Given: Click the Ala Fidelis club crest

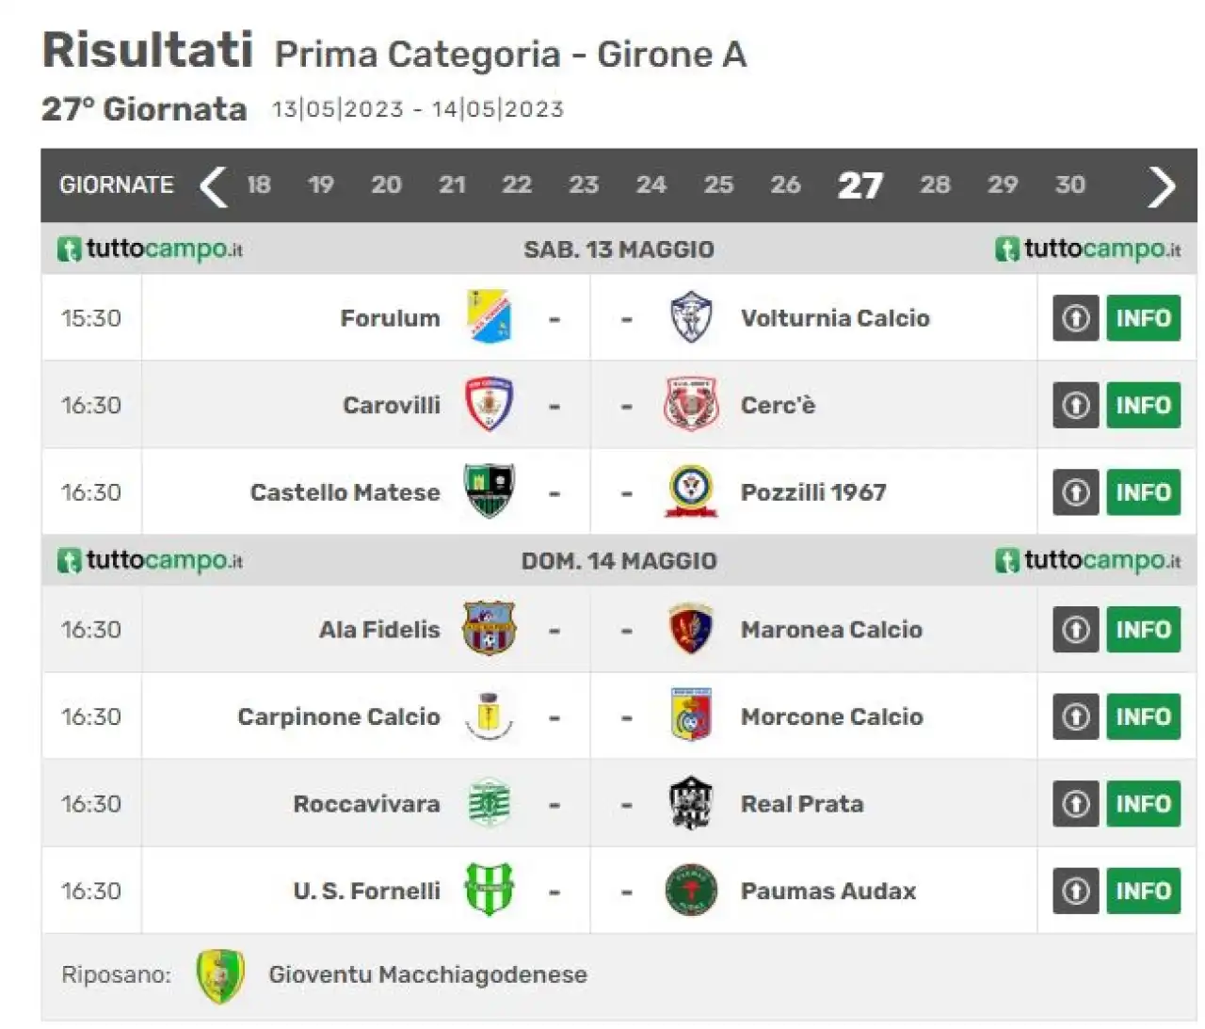Looking at the screenshot, I should [489, 628].
